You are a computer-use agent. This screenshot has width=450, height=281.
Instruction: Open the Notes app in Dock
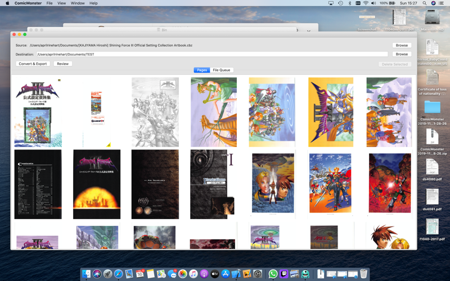(x=150, y=274)
